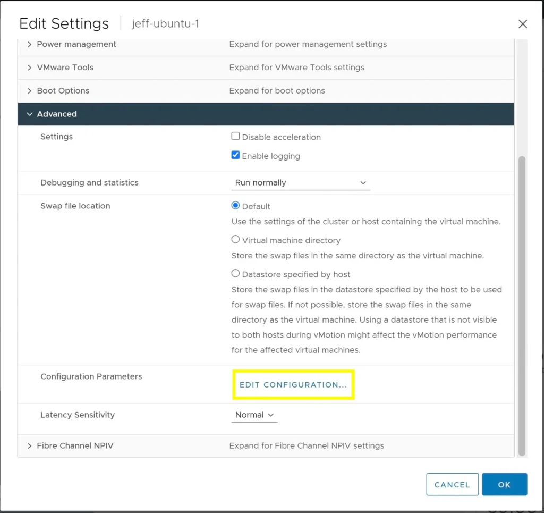Click the Run normally dropdown arrow
The image size is (544, 513).
point(363,182)
